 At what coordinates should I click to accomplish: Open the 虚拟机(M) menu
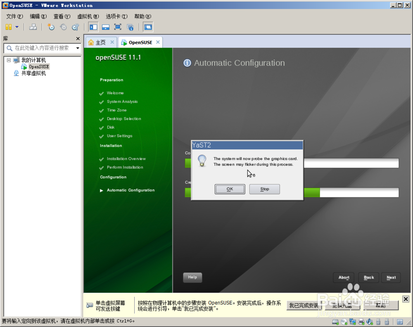[88, 17]
